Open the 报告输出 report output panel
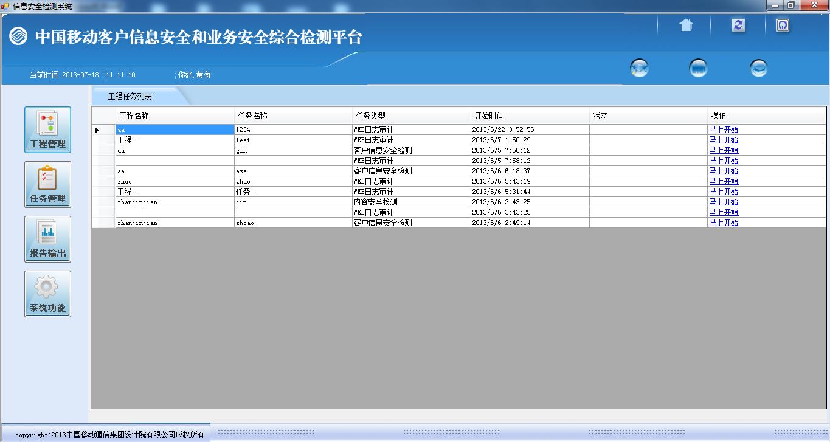Screen dimensions: 830x442 47,239
